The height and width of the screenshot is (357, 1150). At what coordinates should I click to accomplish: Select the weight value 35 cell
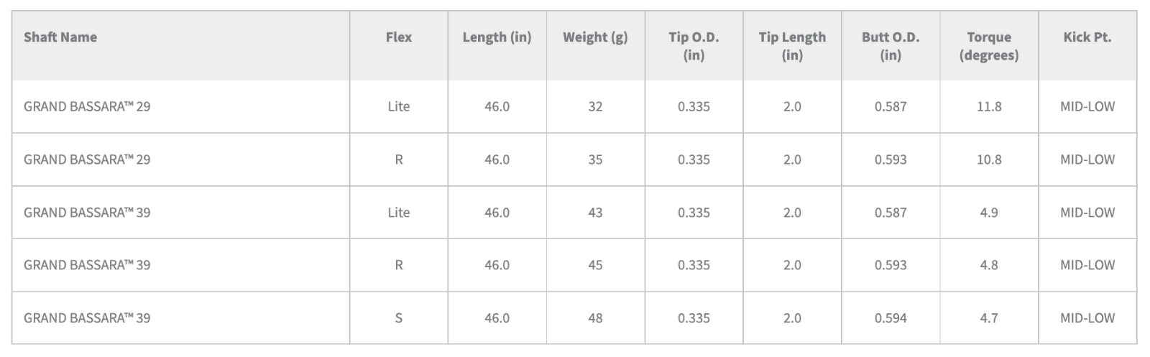(x=595, y=159)
